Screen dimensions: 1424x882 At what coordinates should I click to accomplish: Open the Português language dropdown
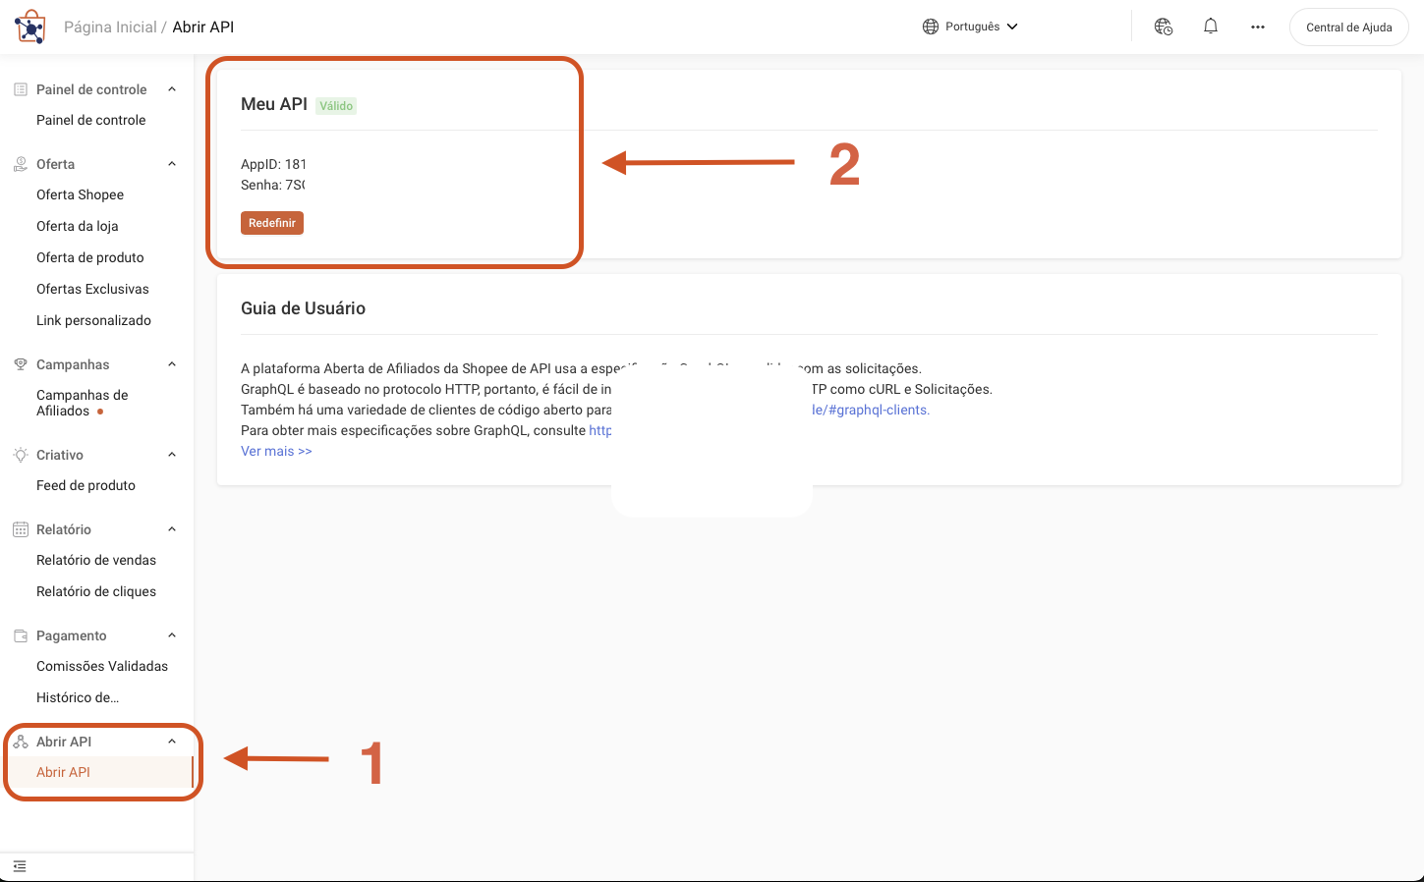[x=970, y=27]
